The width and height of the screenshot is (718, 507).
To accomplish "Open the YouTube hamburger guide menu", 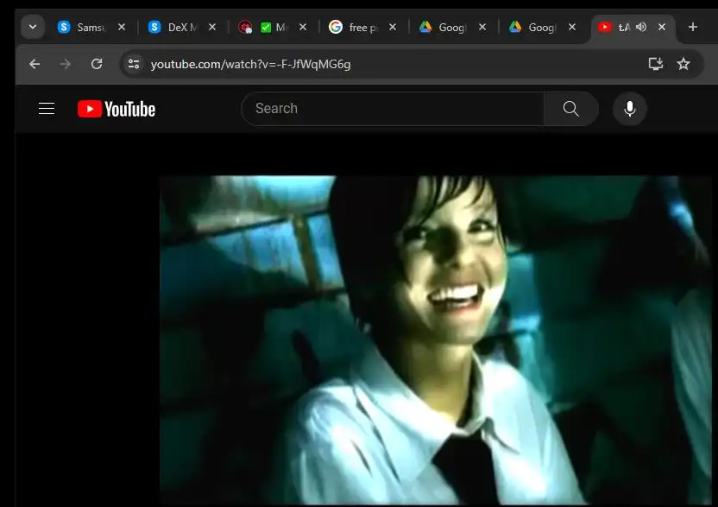I will (x=47, y=109).
